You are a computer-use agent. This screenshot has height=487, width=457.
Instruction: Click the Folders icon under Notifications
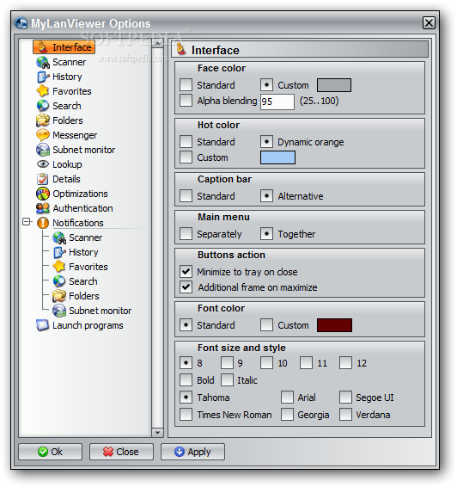pos(59,296)
